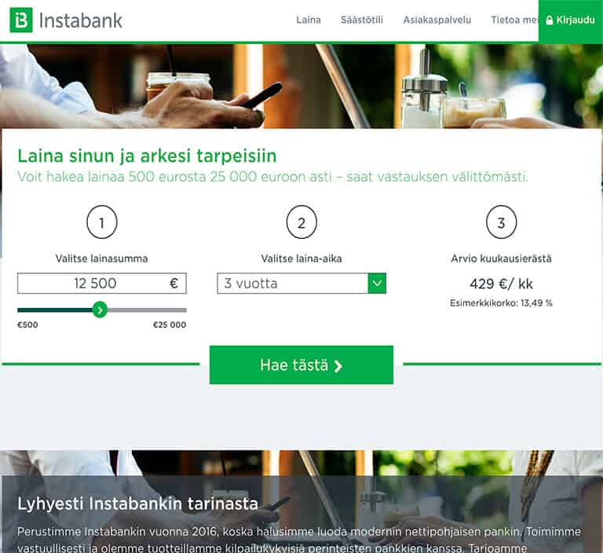Screen dimensions: 603x553
Task: Click the loan amount field showing 12 500
Action: (102, 284)
